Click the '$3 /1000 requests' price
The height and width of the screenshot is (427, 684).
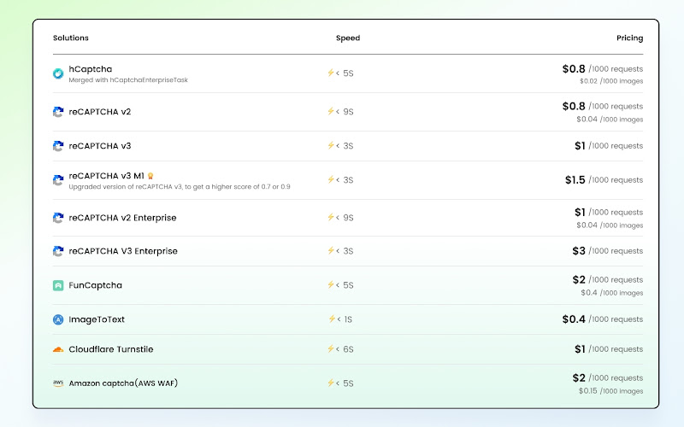(608, 251)
